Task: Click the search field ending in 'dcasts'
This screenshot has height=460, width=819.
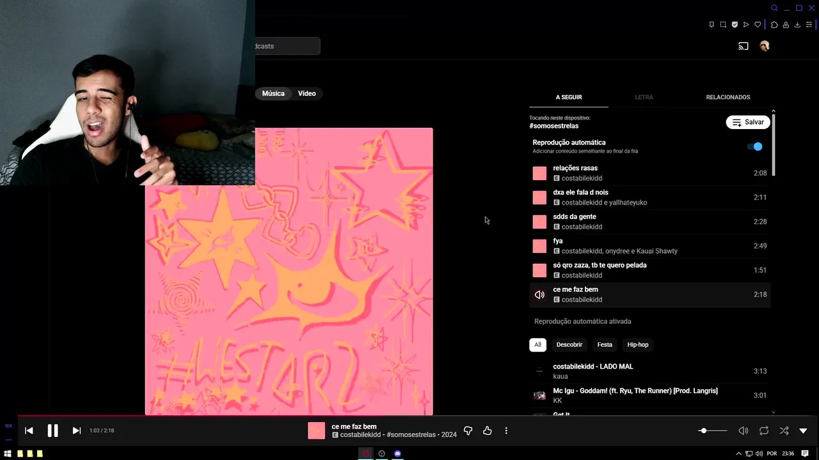Action: [x=287, y=46]
